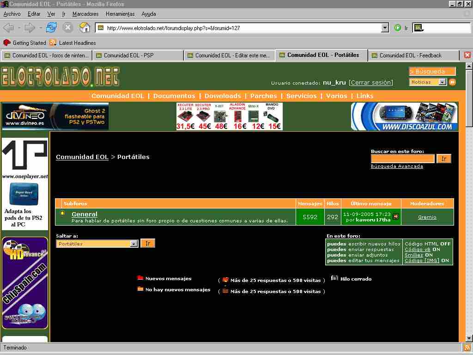The height and width of the screenshot is (355, 473).
Task: Click the Back navigation arrow
Action: [8, 28]
